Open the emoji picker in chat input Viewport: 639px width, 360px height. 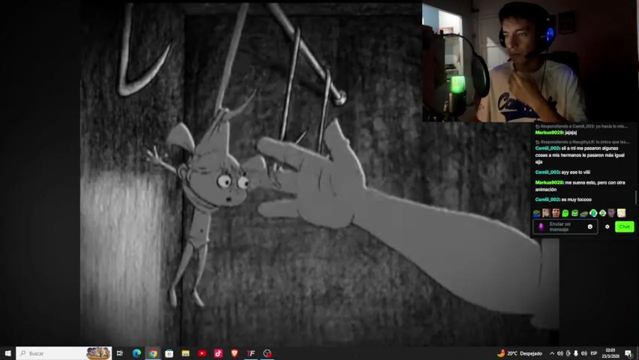(590, 226)
